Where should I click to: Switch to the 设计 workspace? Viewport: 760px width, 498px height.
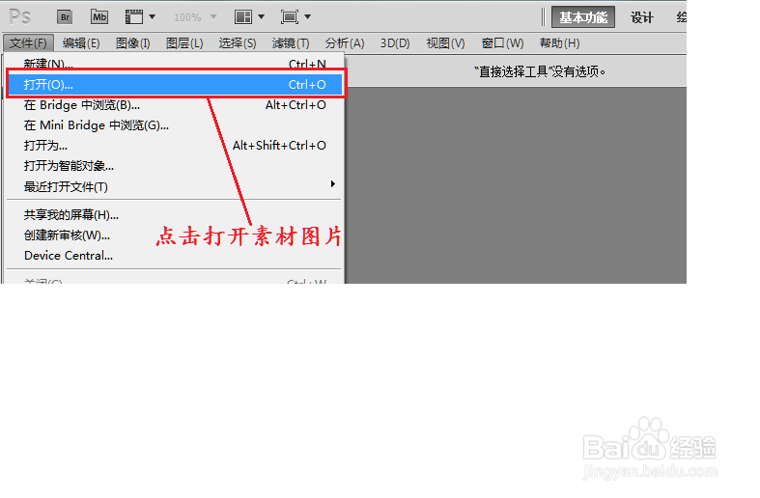coord(642,17)
